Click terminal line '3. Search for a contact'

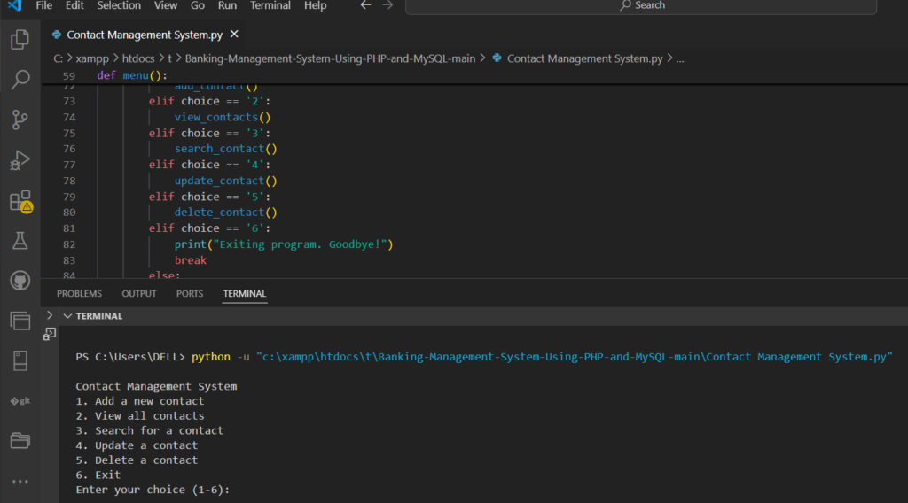(149, 430)
